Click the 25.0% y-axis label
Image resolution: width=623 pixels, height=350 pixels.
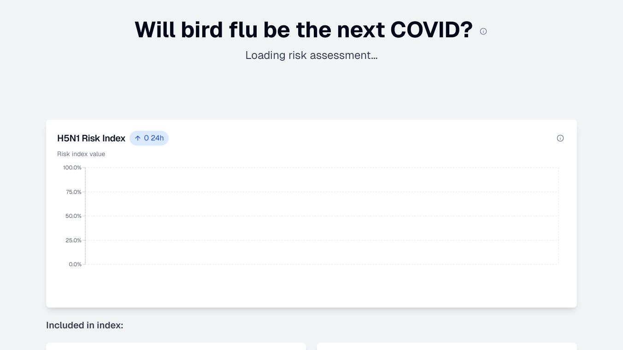[x=73, y=240]
